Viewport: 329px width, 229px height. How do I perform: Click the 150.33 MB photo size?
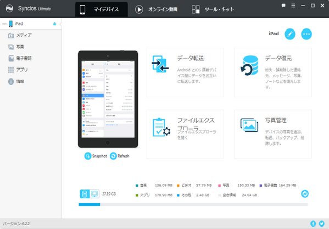click(246, 186)
